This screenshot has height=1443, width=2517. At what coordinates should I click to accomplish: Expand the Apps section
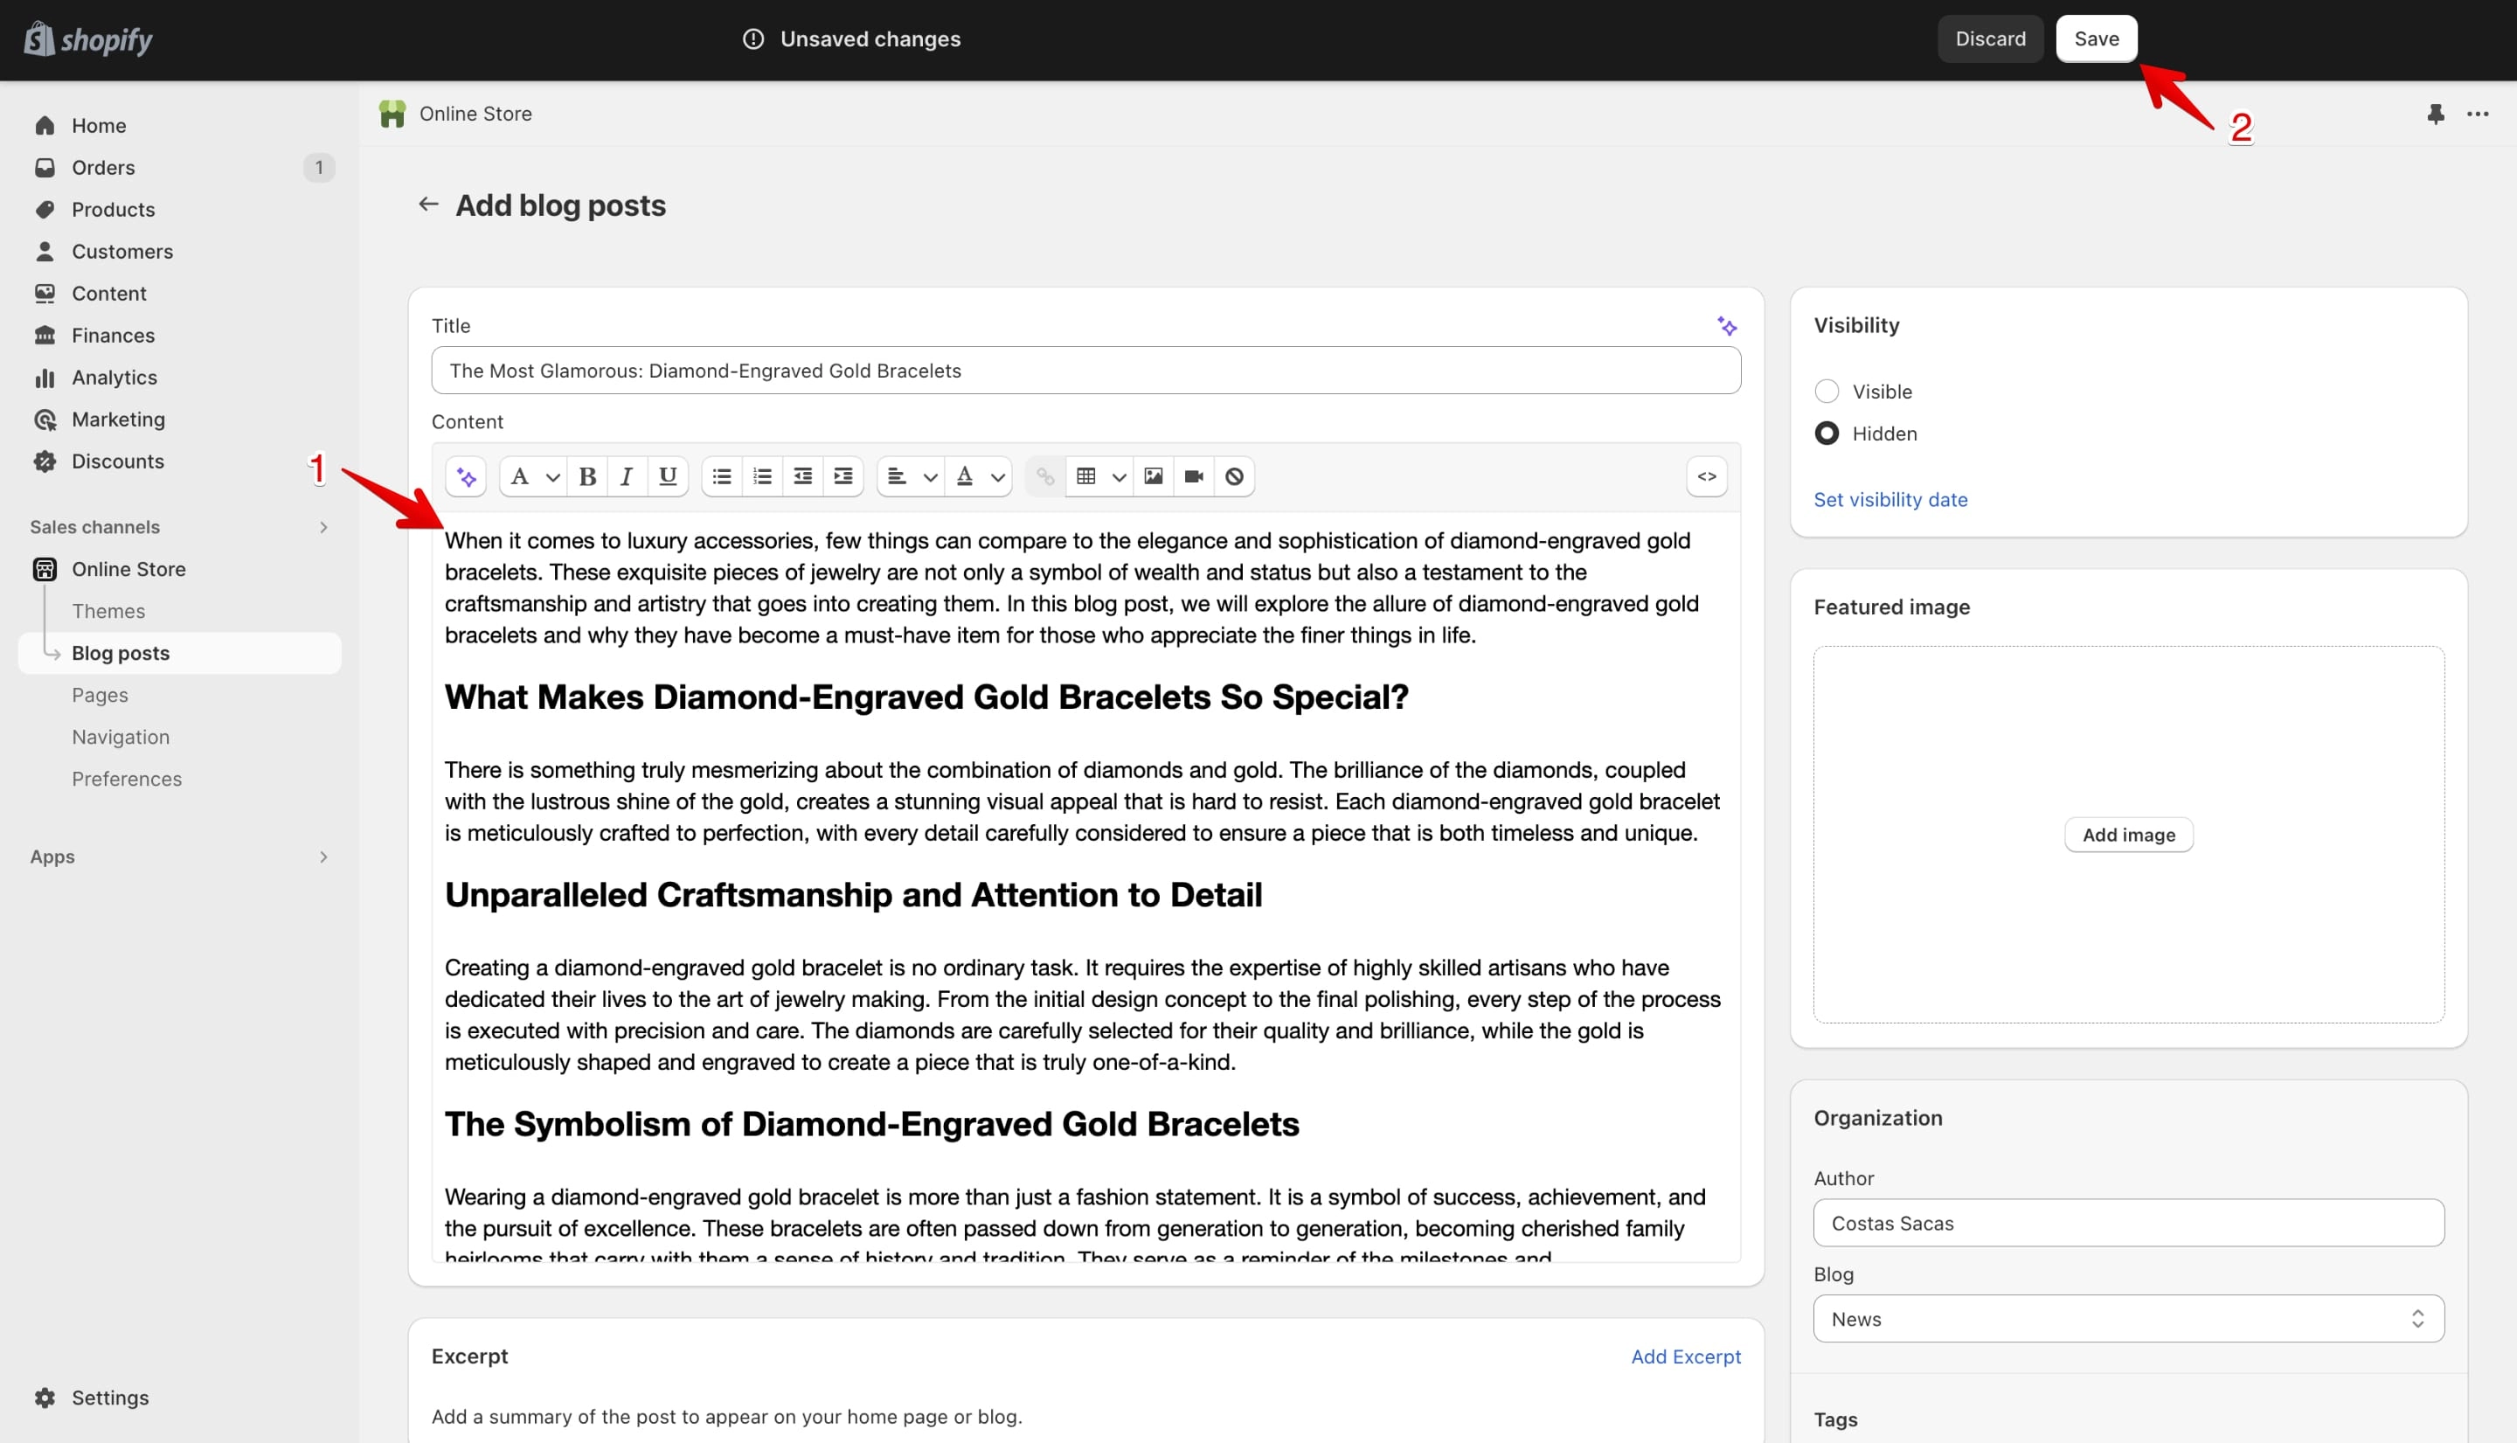[x=323, y=857]
